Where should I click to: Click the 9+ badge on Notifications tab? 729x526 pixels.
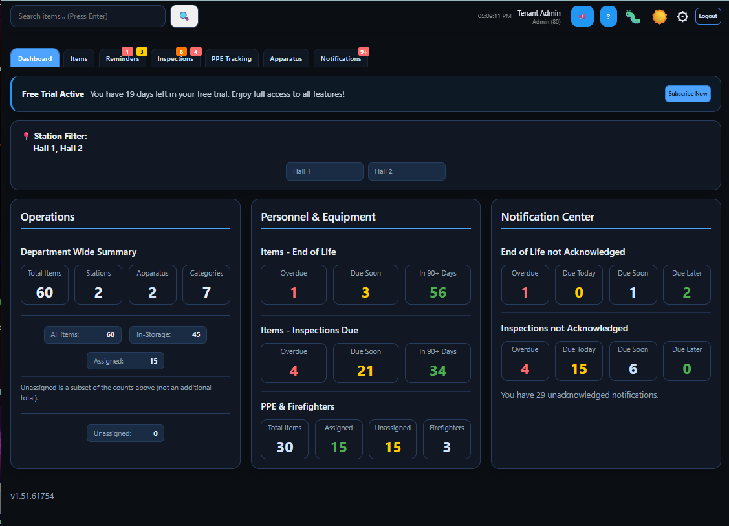click(x=364, y=51)
